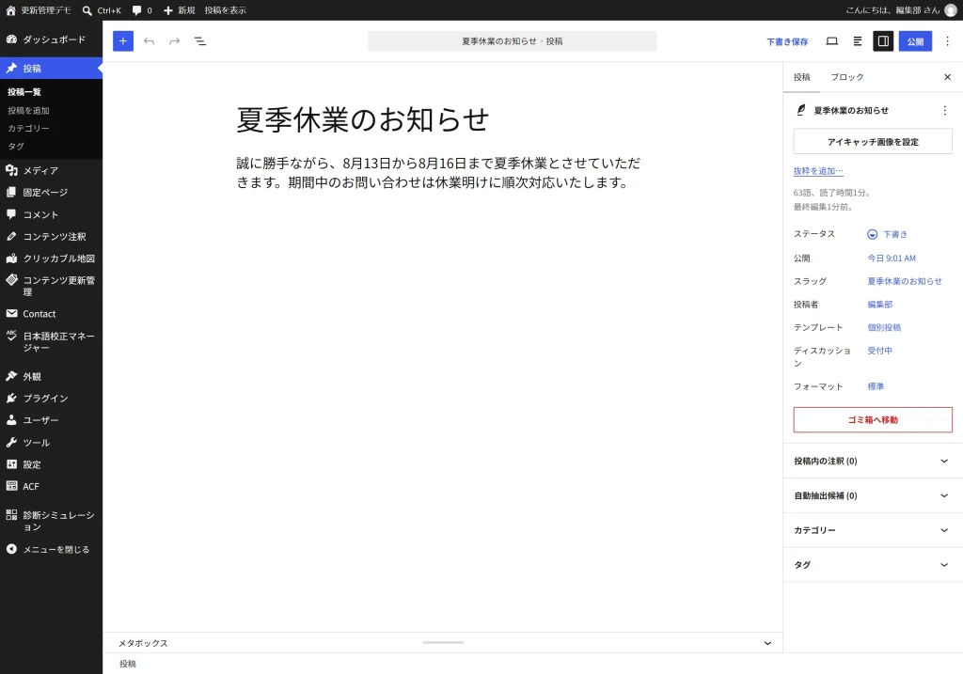963x674 pixels.
Task: Open コンテンツ更新管理 menu item
Action: [51, 286]
